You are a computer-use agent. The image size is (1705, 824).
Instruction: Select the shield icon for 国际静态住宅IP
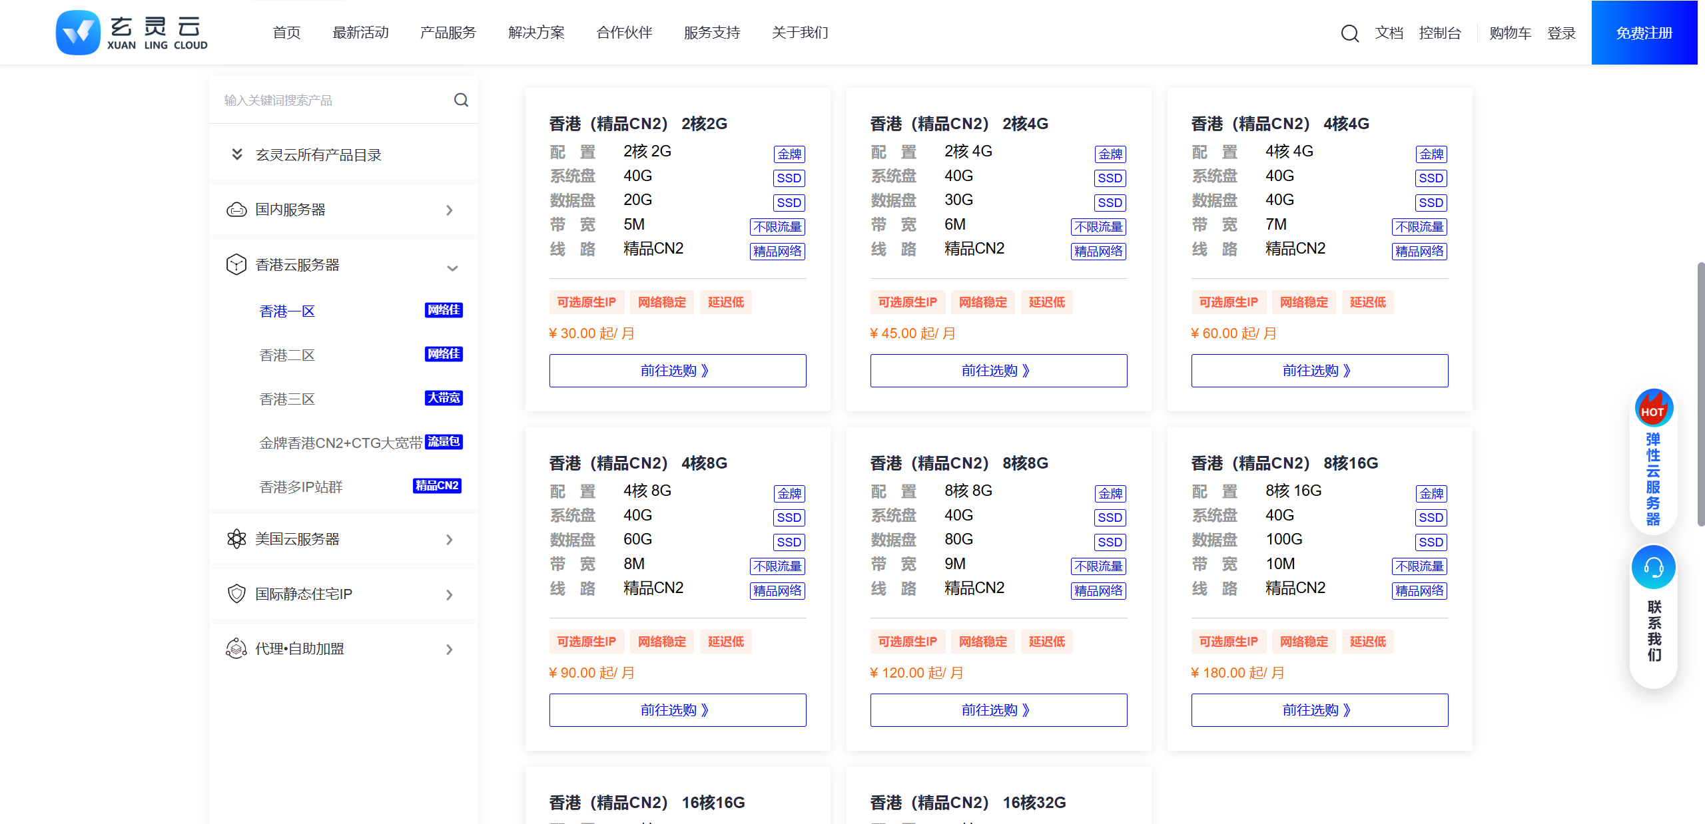(237, 594)
